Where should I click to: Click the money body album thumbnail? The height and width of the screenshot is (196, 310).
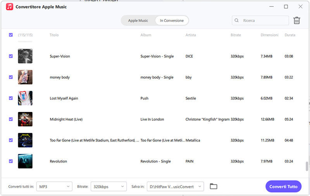click(x=25, y=77)
